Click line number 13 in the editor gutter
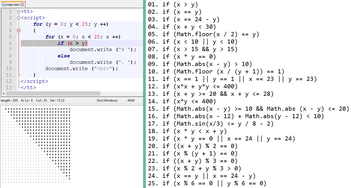 click(9, 88)
